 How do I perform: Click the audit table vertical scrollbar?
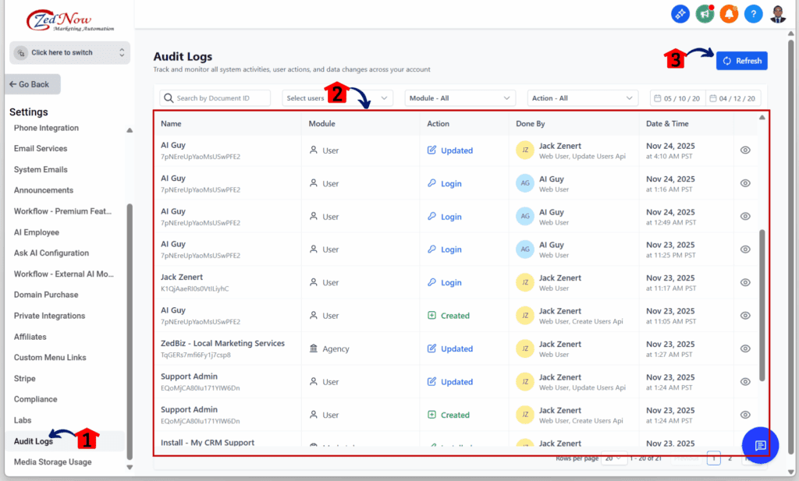pyautogui.click(x=762, y=304)
